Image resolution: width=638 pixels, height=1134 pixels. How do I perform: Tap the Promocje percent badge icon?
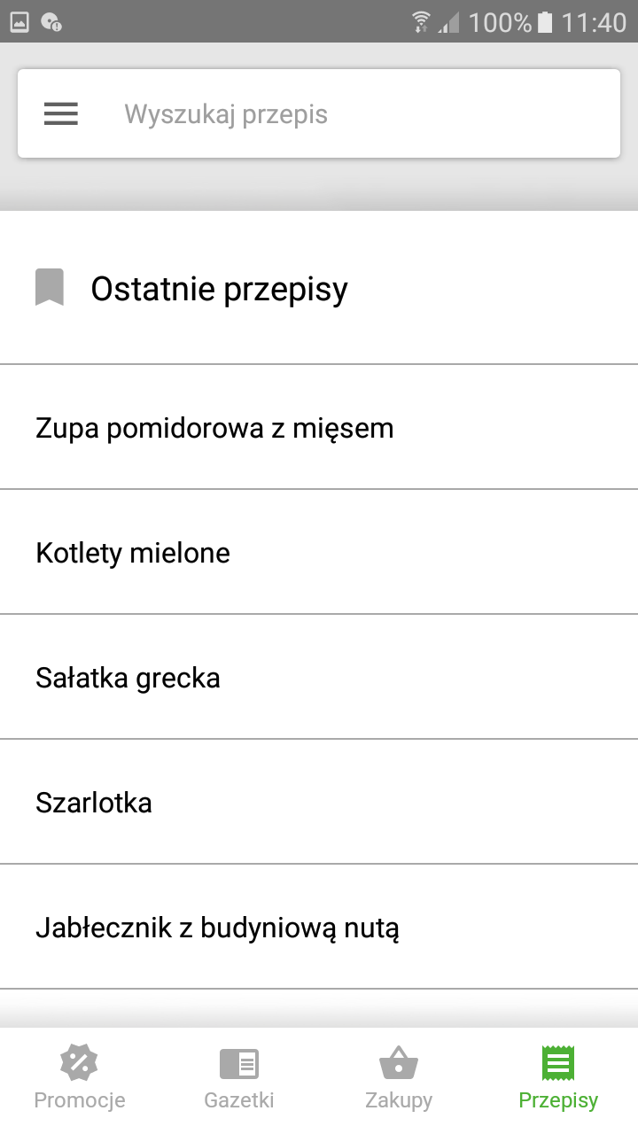(79, 1062)
